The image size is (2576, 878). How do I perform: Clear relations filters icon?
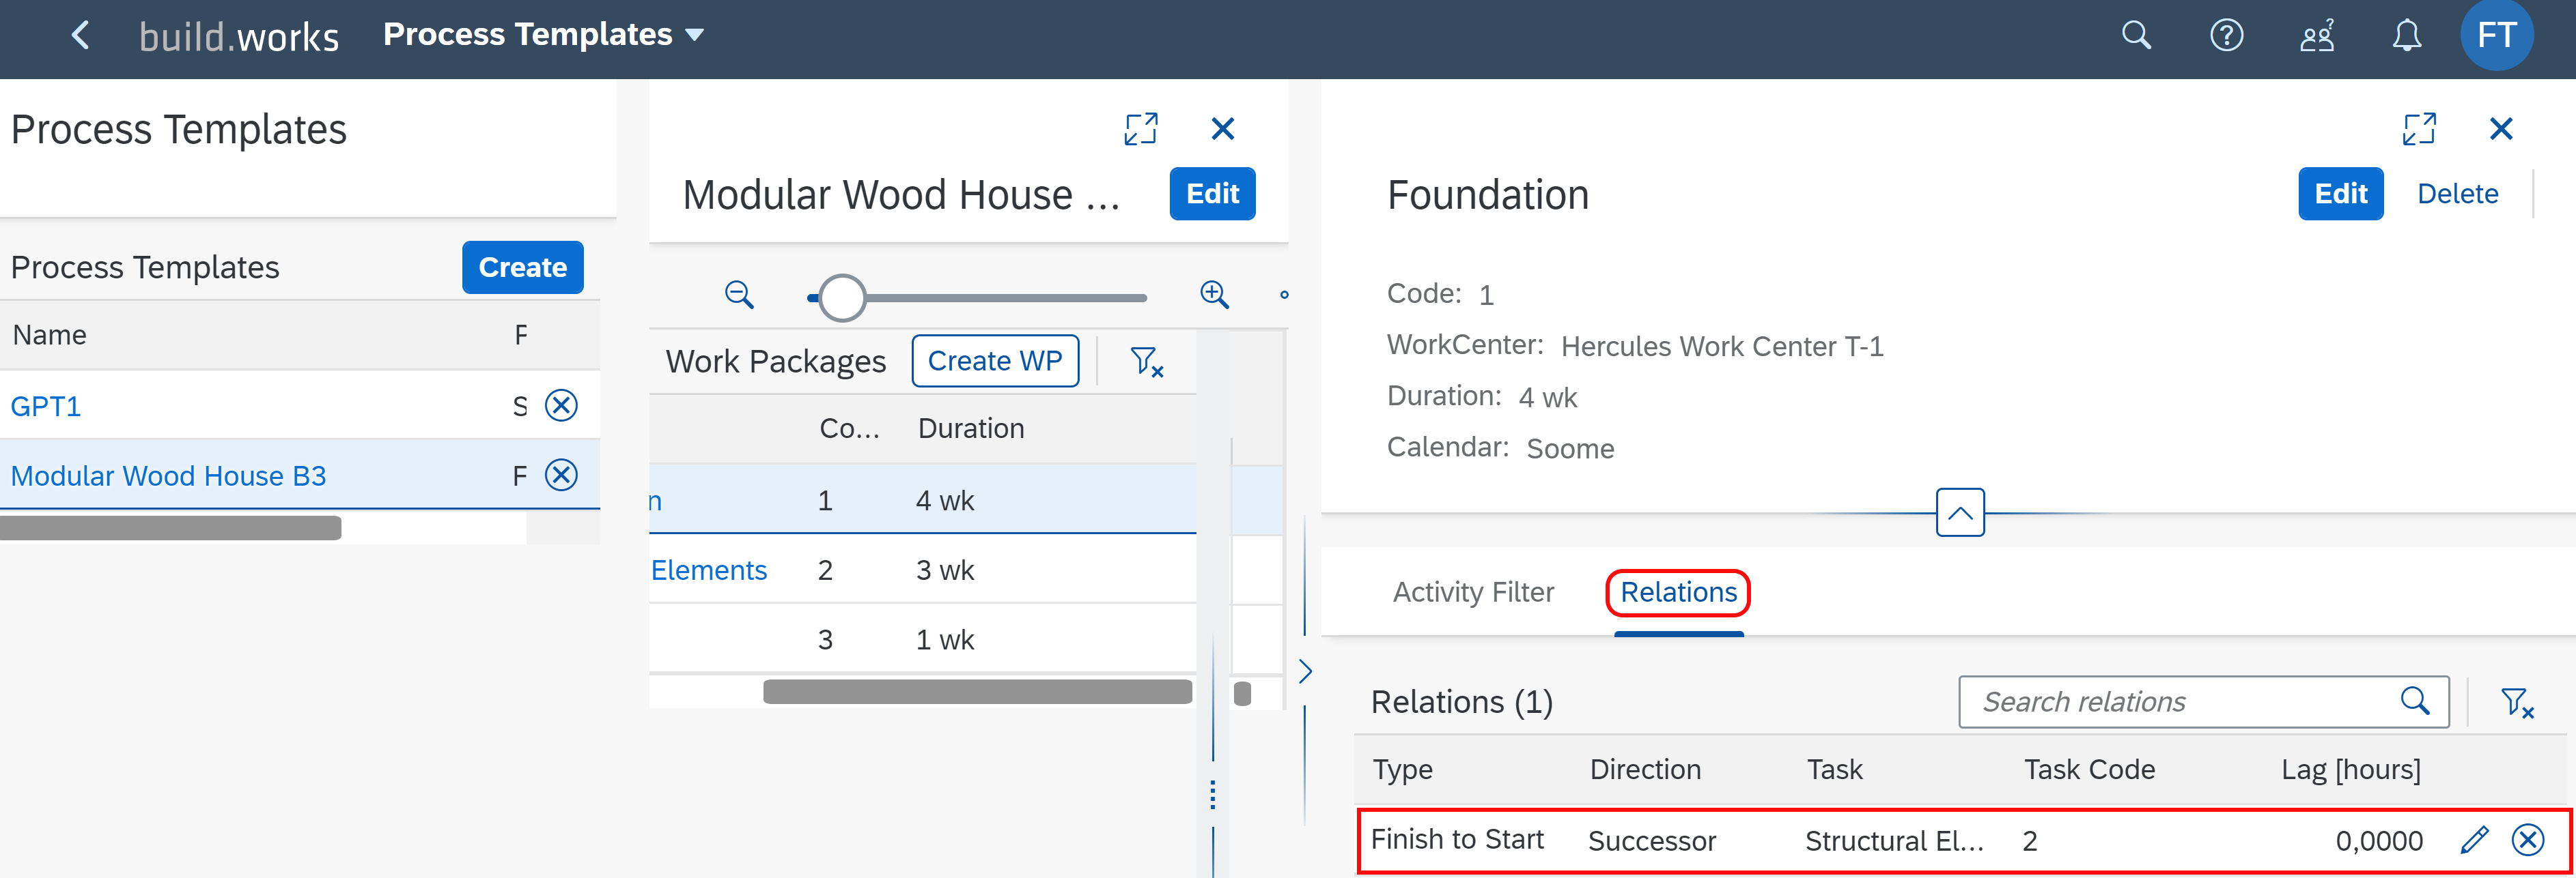tap(2517, 703)
